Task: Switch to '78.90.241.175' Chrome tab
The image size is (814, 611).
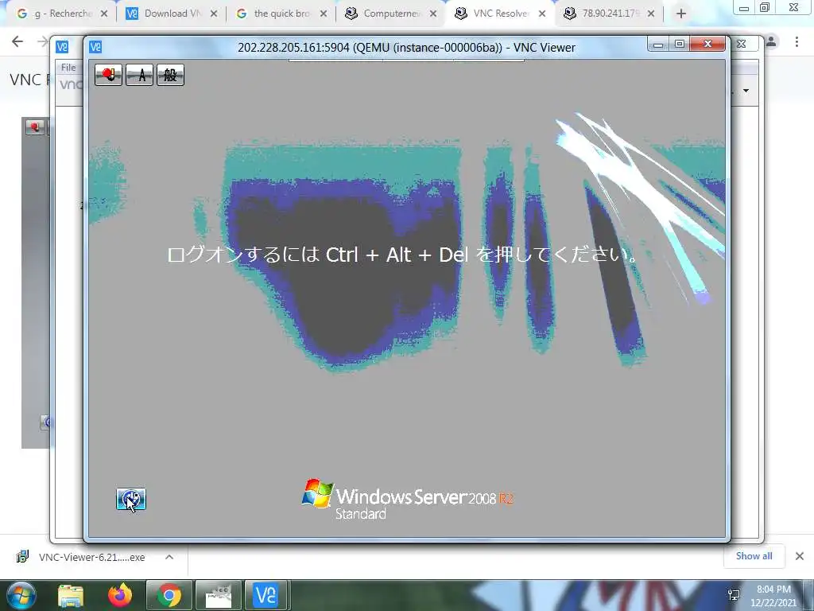Action: (x=610, y=14)
